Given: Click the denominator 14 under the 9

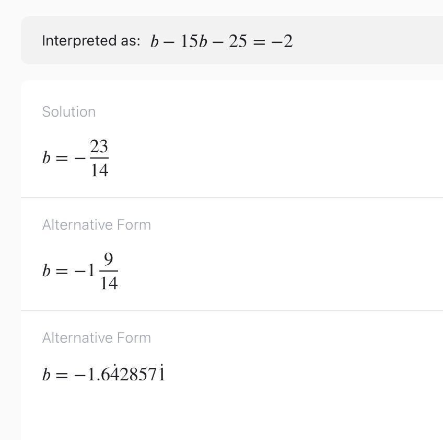Looking at the screenshot, I should click(109, 283).
